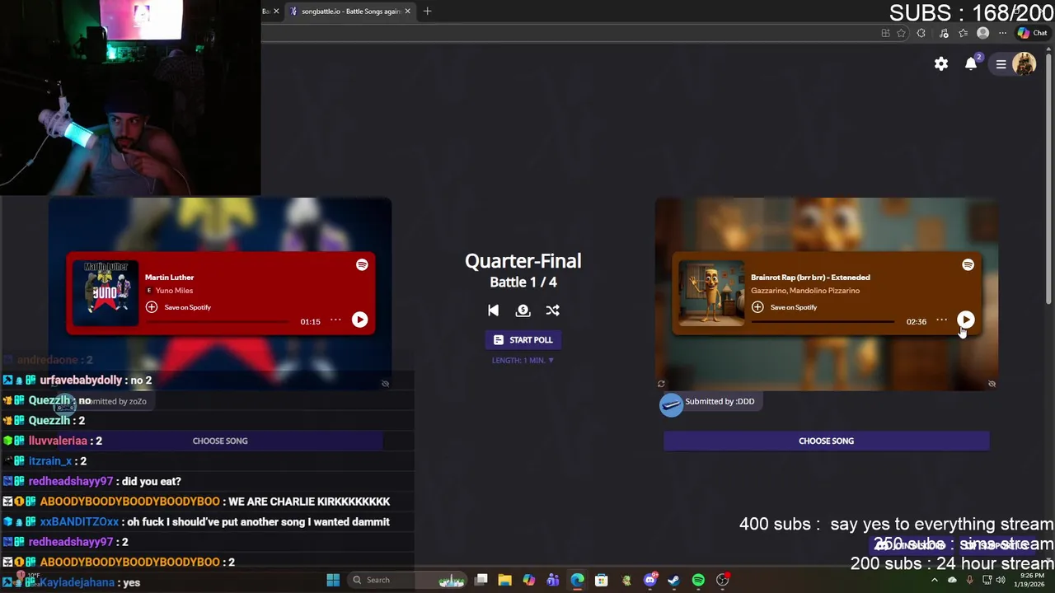Click the Spotify logo on Brainrot Rap card

pyautogui.click(x=968, y=264)
